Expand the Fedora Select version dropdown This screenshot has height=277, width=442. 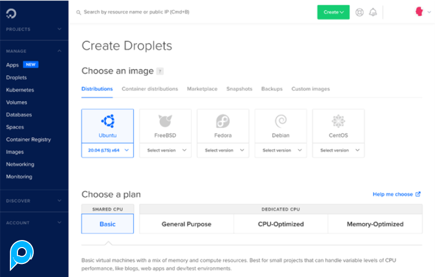[223, 150]
